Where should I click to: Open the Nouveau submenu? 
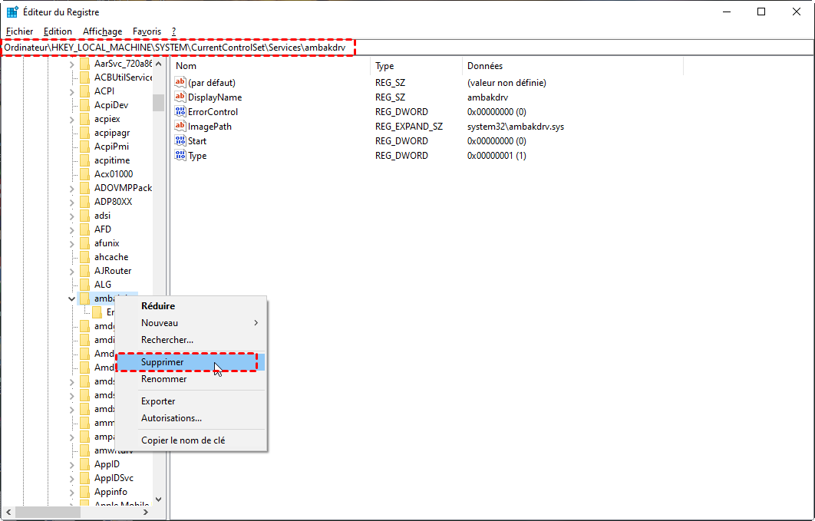[x=190, y=323]
